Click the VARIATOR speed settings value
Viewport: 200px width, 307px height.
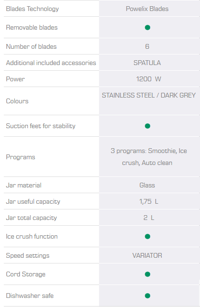[x=147, y=255]
